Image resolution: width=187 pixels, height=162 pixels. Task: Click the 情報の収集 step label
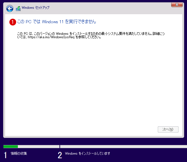[x=19, y=153]
